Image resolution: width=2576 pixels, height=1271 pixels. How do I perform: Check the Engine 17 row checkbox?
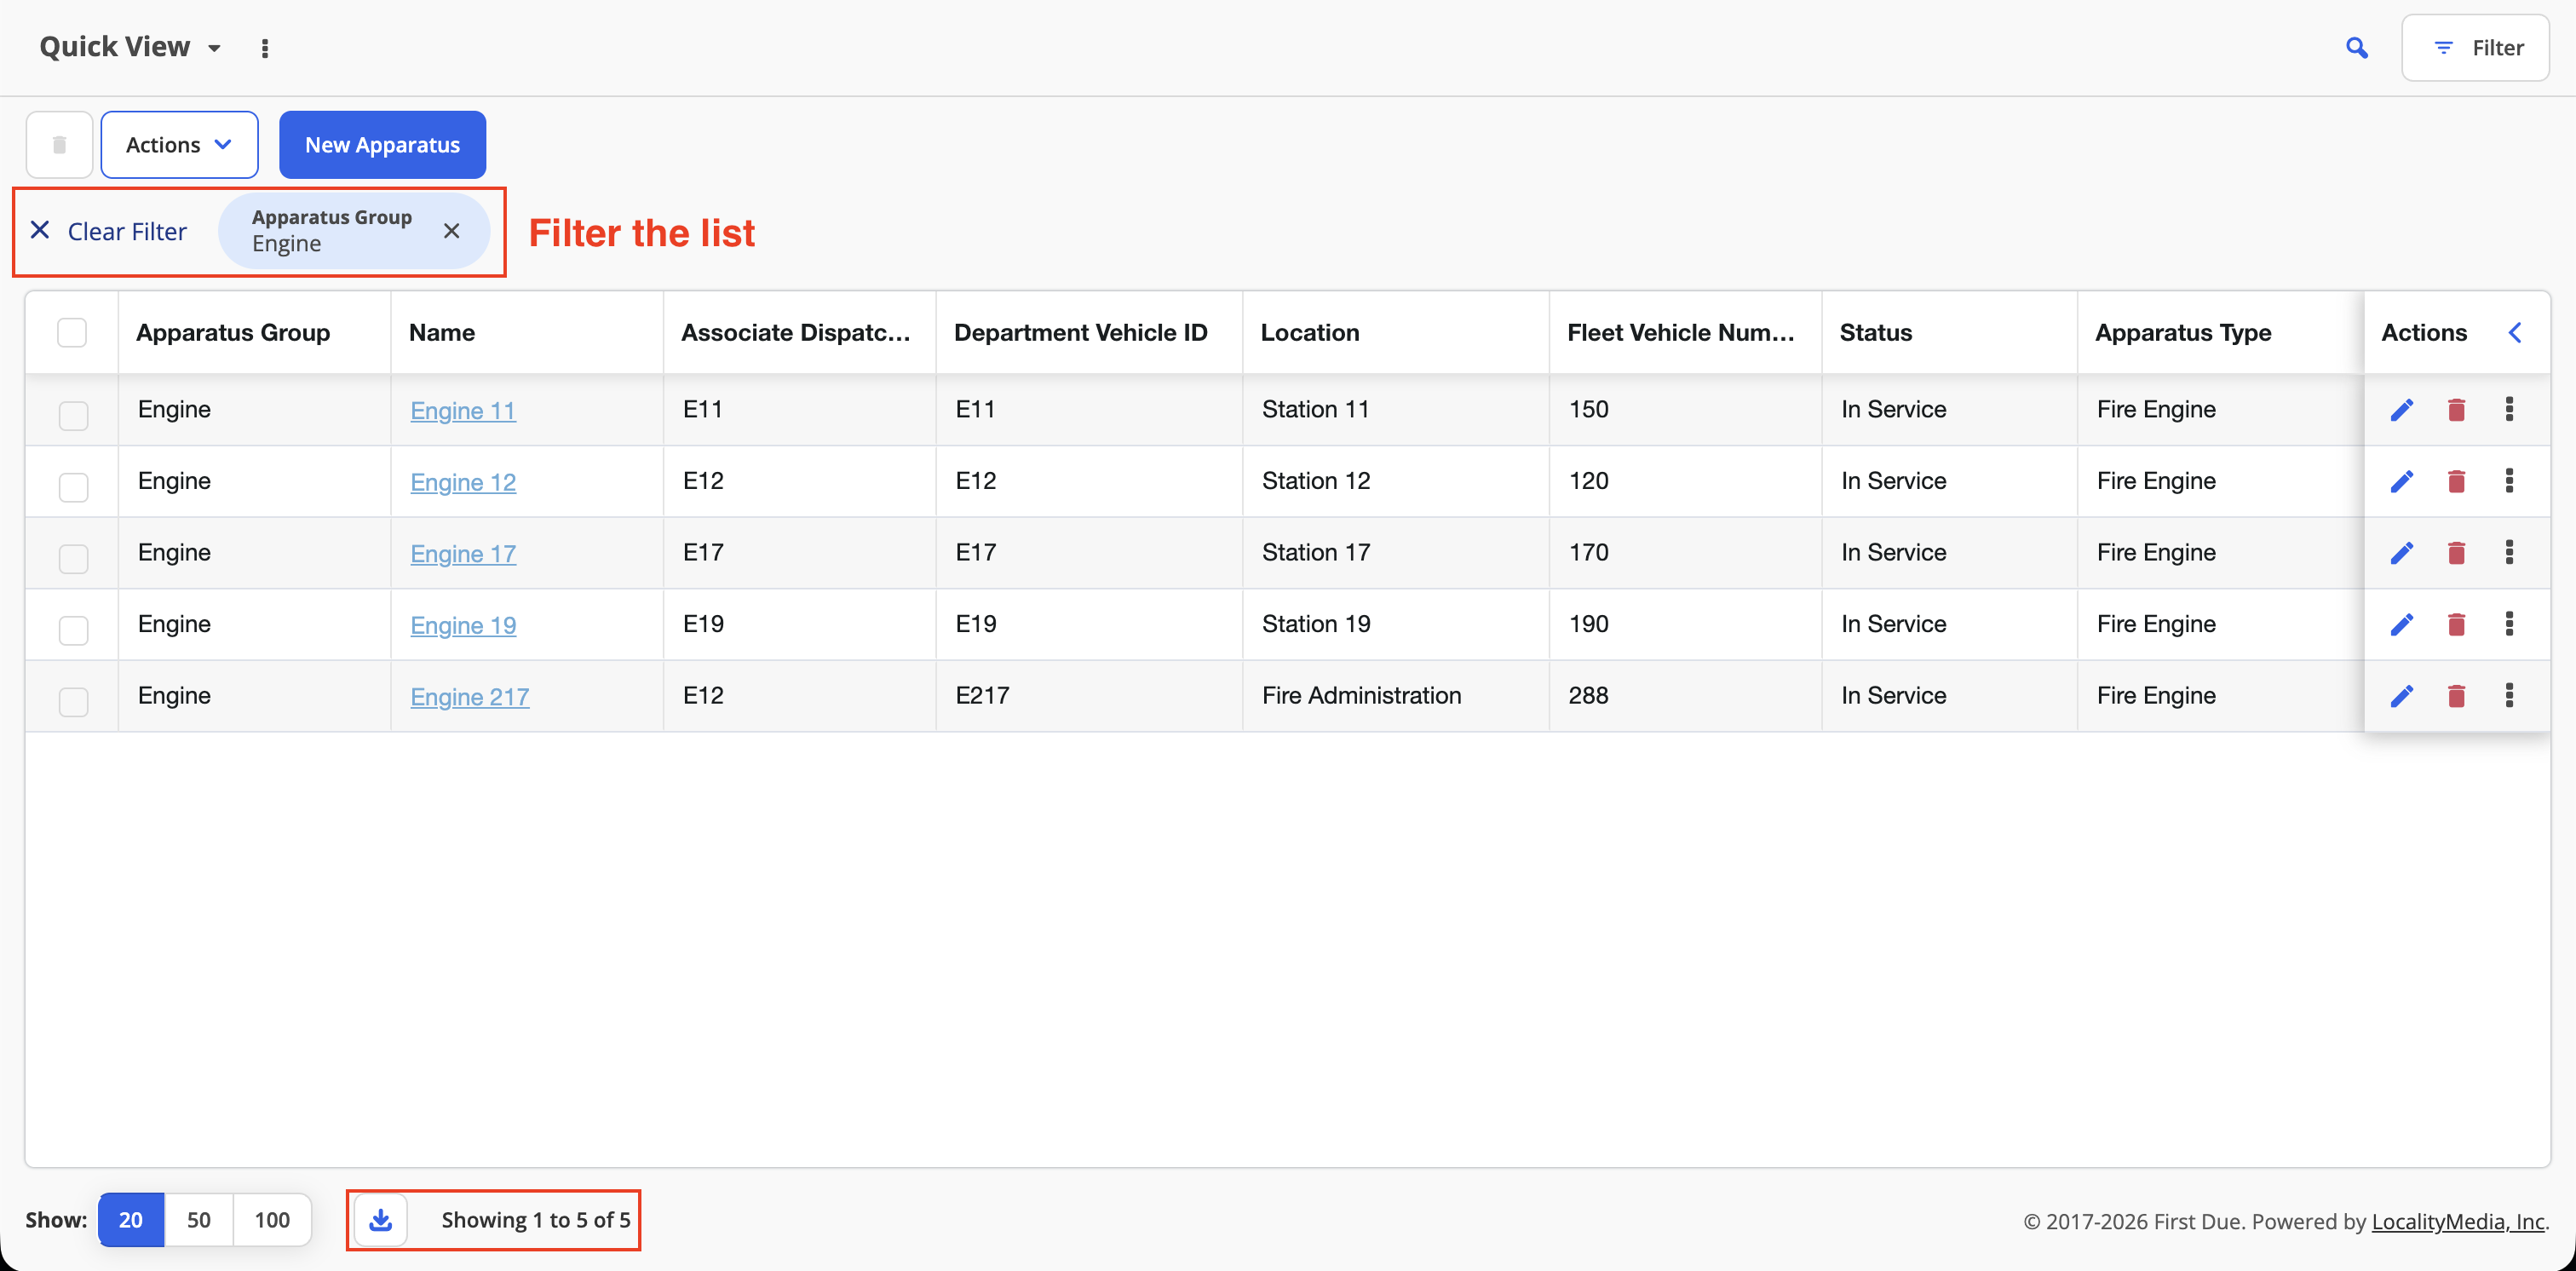click(73, 558)
